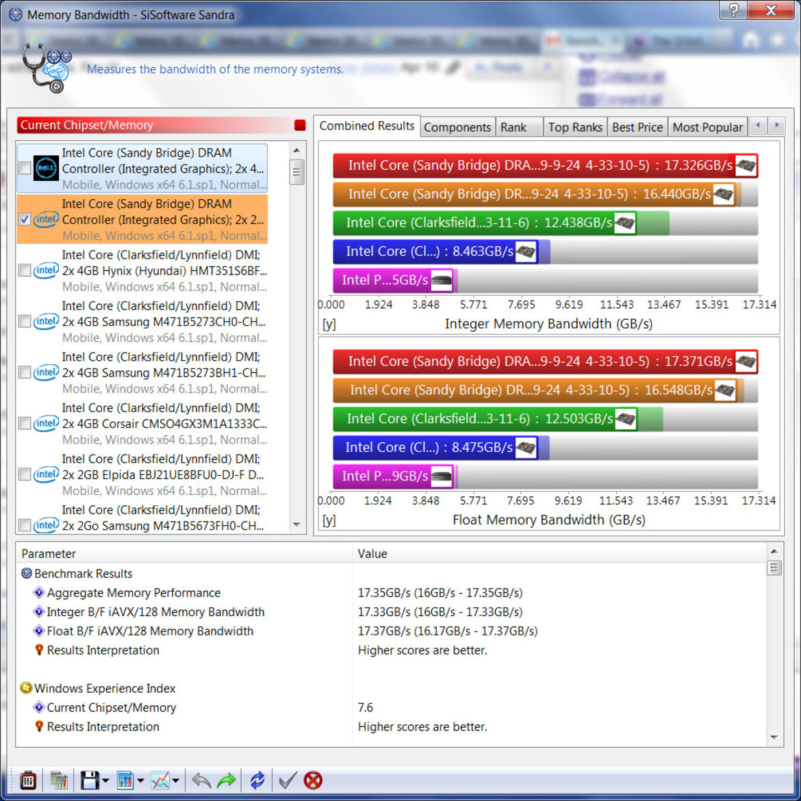Check the first Sandy Bridge 2x 4GB entry
The width and height of the screenshot is (801, 801).
pos(25,168)
